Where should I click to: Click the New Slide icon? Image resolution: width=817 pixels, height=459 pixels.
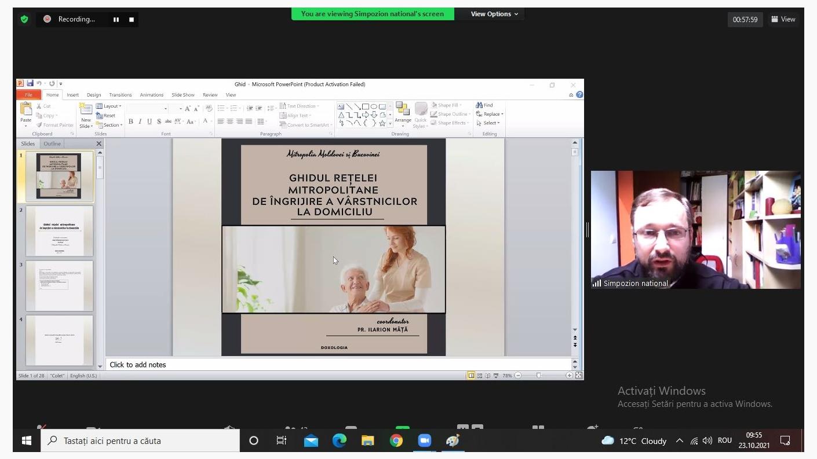point(86,110)
